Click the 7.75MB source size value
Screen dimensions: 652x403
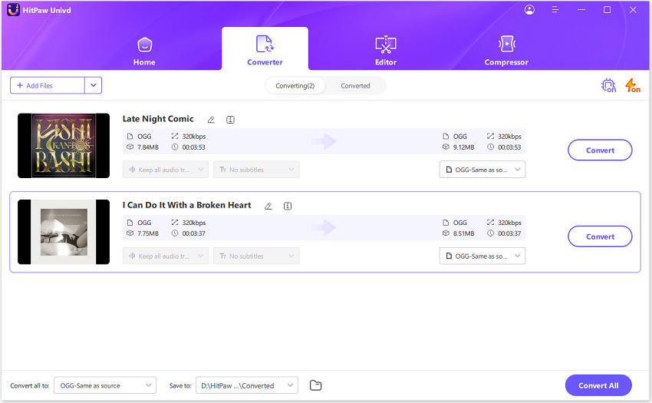[148, 233]
